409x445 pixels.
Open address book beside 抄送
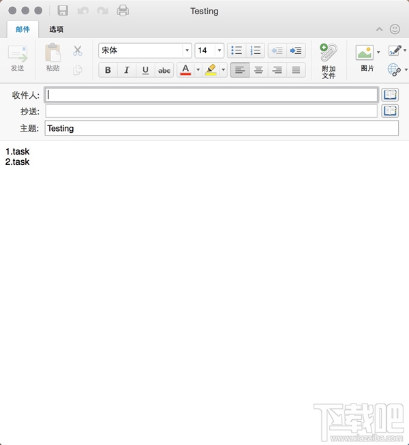390,111
